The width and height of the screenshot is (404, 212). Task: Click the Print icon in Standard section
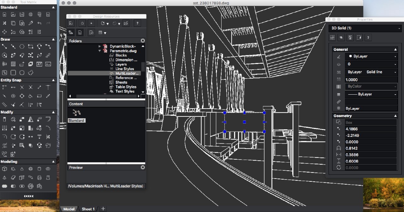click(x=31, y=14)
